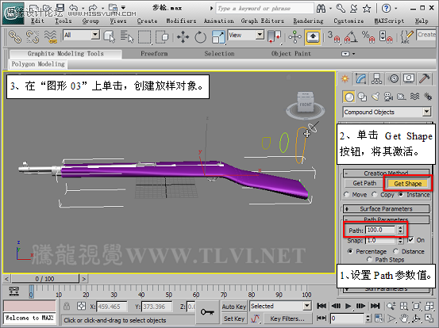Open the Customize menu
This screenshot has height=328, width=439.
[x=349, y=21]
